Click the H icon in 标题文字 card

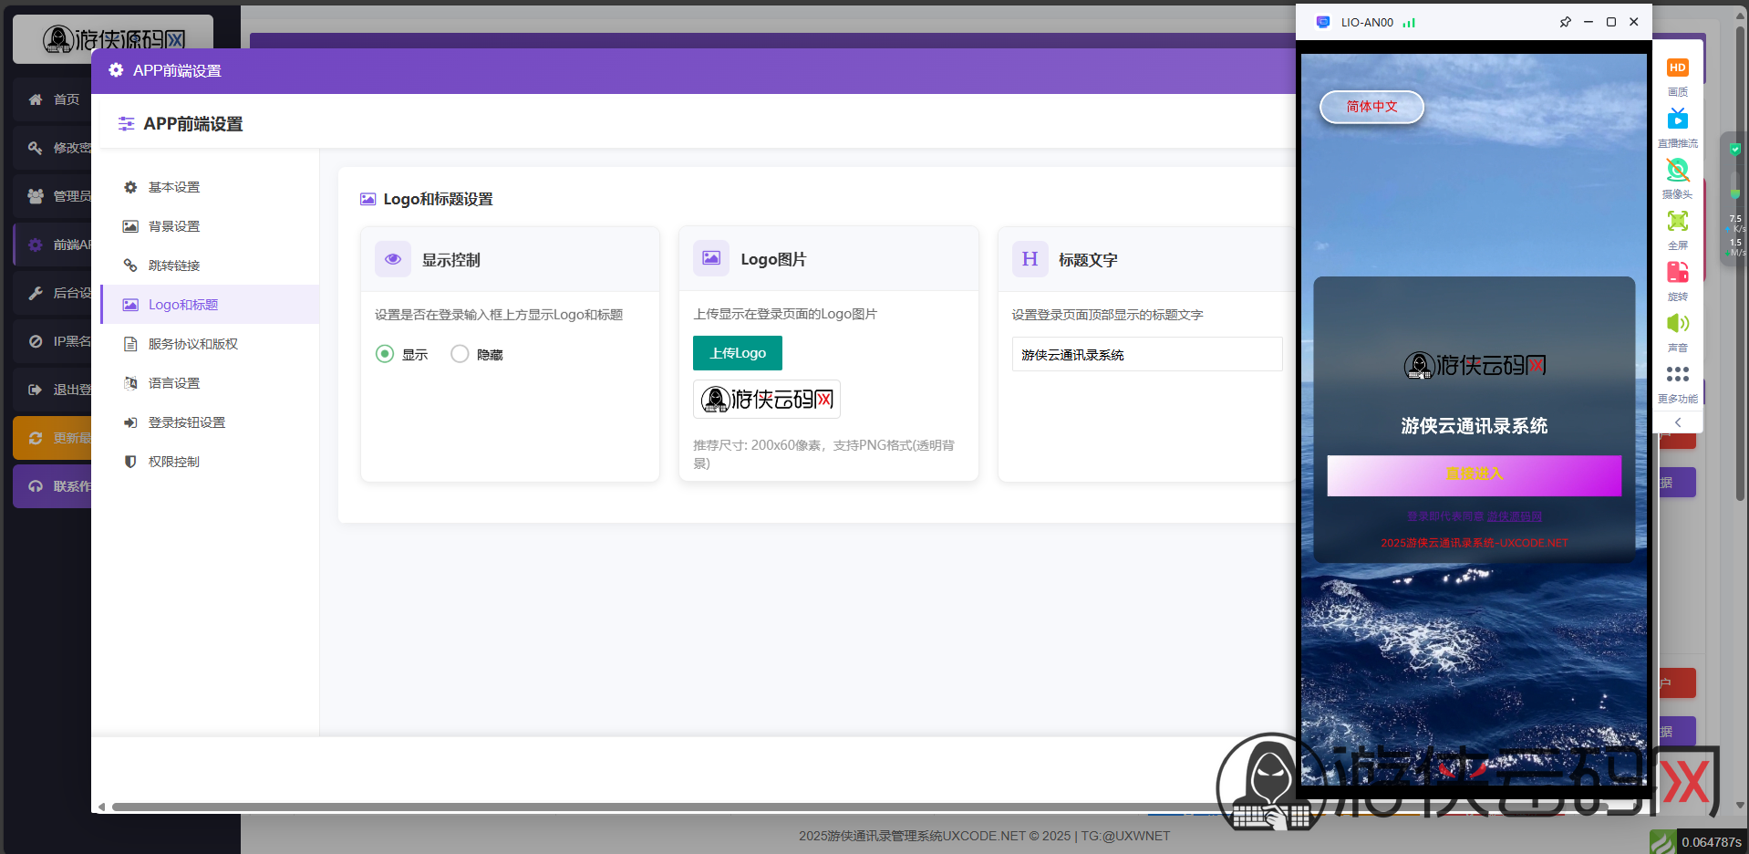pos(1030,259)
